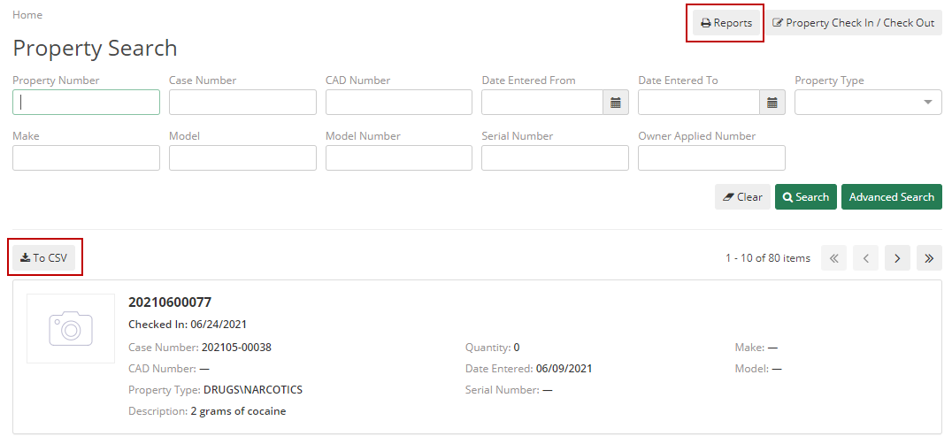Click into the Serial Number field
The image size is (952, 436).
(x=555, y=158)
